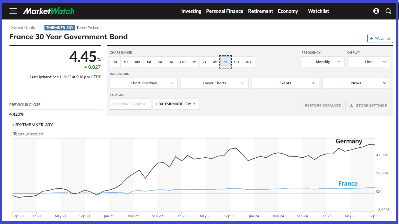The height and width of the screenshot is (224, 399).
Task: Open the Investing menu
Action: 191,11
